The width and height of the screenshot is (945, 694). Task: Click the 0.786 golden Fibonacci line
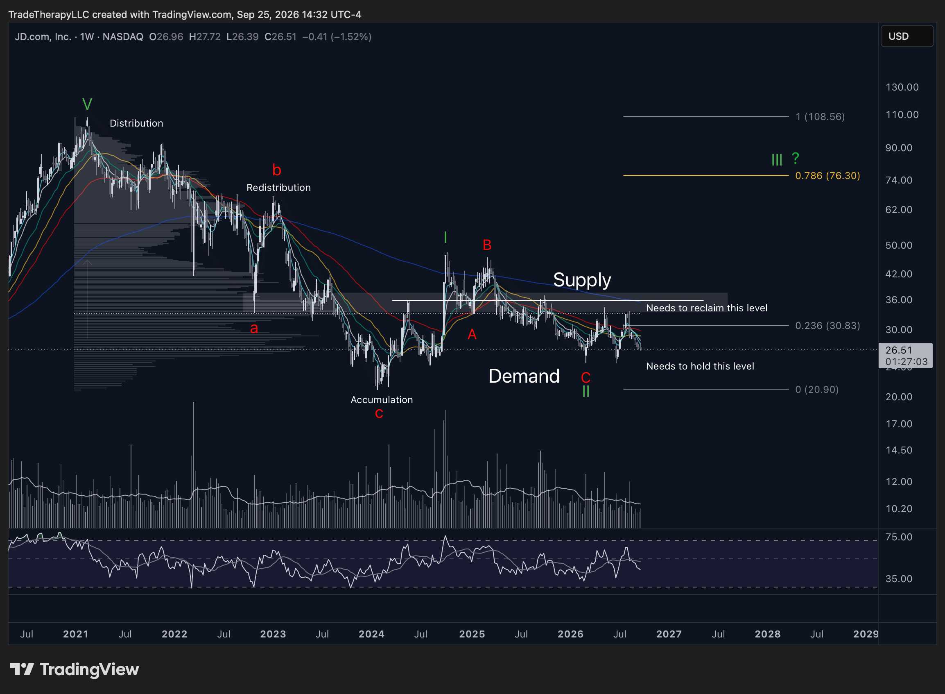(706, 175)
